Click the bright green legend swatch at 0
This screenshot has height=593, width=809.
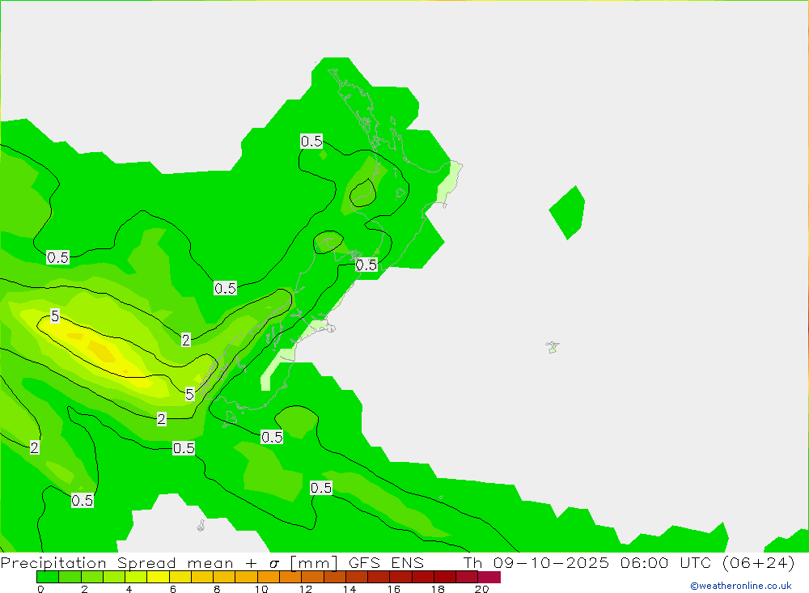click(47, 577)
